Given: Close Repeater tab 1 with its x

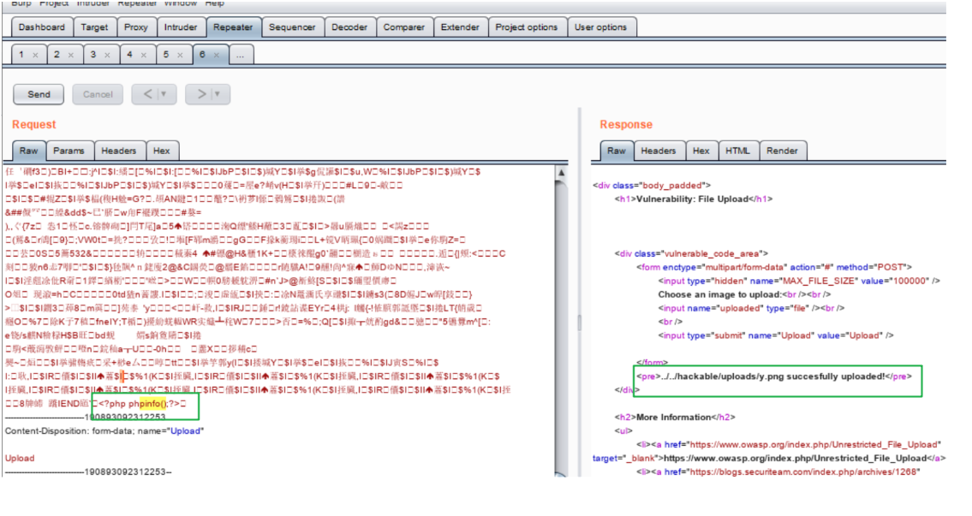Looking at the screenshot, I should click(x=35, y=55).
